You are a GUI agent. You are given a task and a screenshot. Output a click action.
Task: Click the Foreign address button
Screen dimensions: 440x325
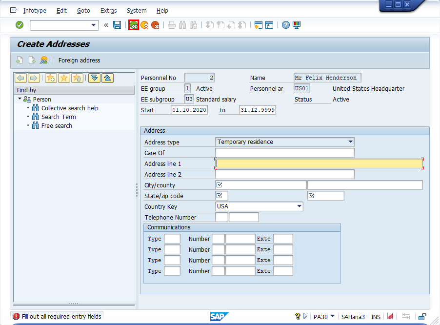click(x=79, y=61)
